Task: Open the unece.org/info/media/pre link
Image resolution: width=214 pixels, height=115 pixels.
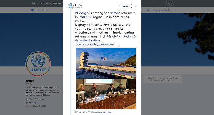Action: [x=94, y=44]
